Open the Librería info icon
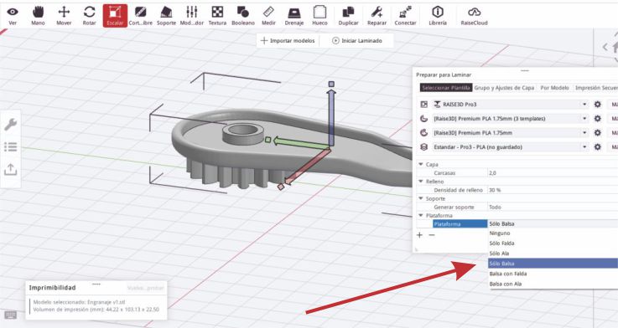Image resolution: width=618 pixels, height=328 pixels. pyautogui.click(x=438, y=16)
